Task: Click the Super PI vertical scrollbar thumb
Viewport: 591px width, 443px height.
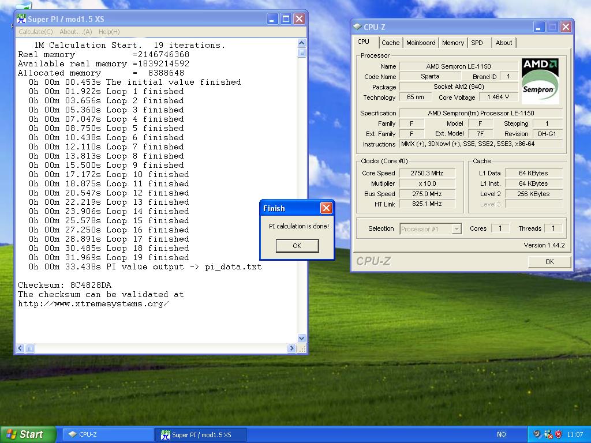Action: coord(301,52)
